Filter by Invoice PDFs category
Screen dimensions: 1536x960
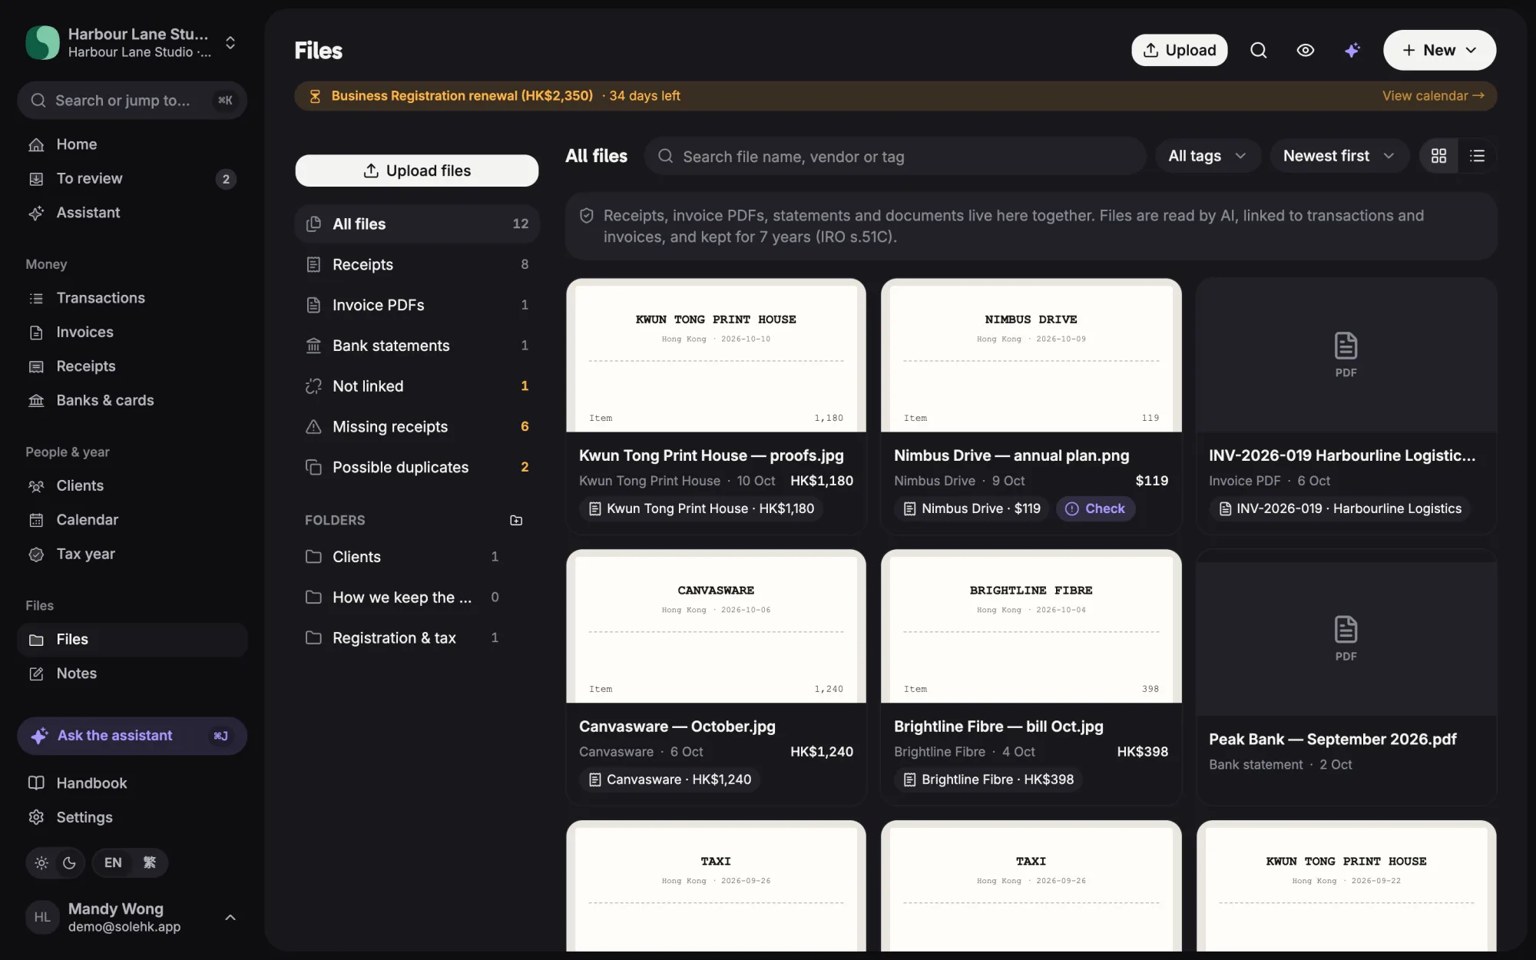click(416, 306)
